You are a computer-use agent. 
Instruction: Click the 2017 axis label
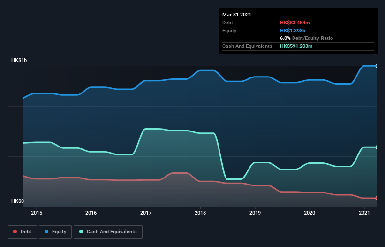[x=145, y=213]
